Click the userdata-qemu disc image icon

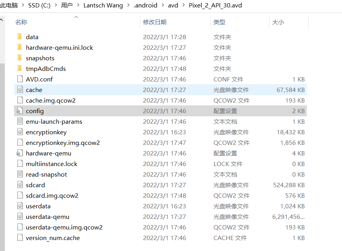click(x=20, y=217)
